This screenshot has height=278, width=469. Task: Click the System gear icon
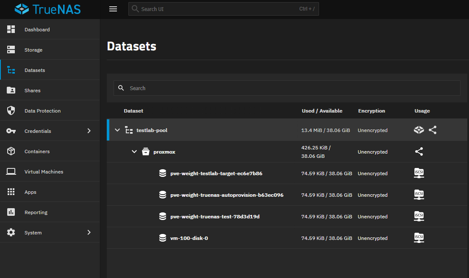11,232
